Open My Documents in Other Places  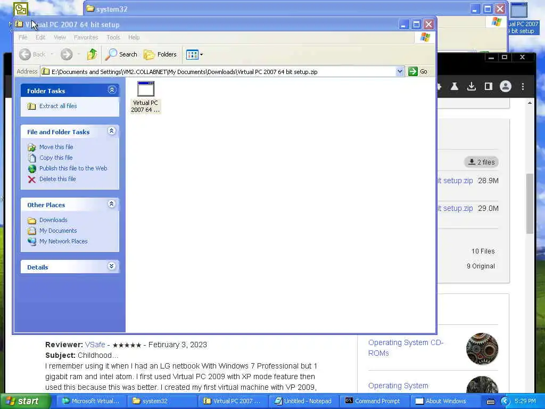[57, 231]
